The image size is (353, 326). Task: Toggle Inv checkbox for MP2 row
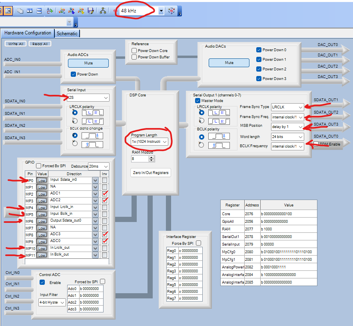[104, 194]
